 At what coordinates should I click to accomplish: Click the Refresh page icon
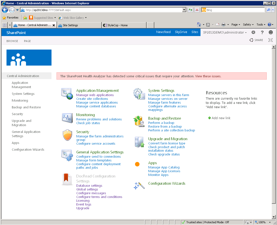click(190, 10)
